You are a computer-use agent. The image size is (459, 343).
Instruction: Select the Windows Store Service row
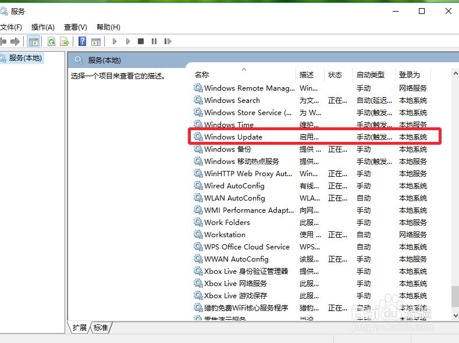pyautogui.click(x=312, y=113)
